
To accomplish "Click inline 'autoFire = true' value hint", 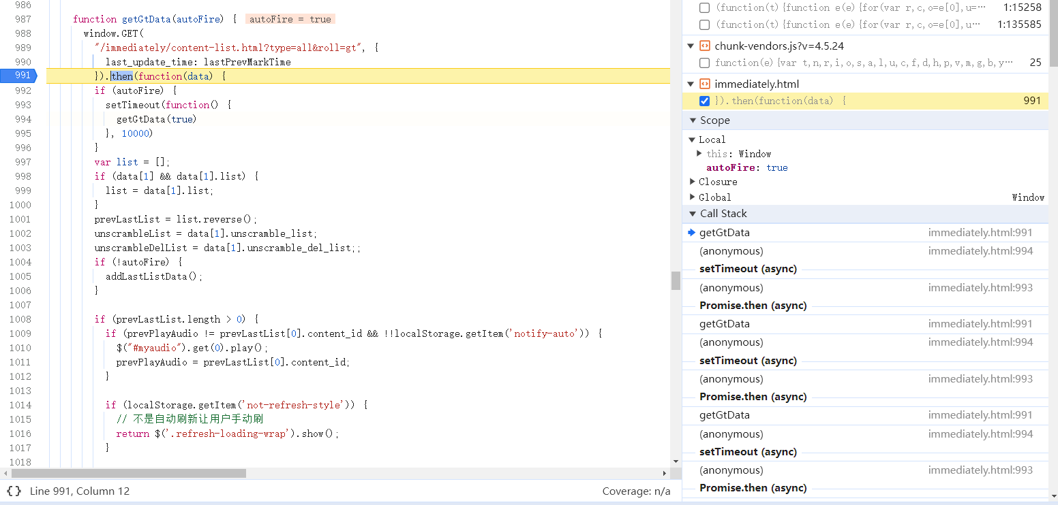I will tap(290, 19).
